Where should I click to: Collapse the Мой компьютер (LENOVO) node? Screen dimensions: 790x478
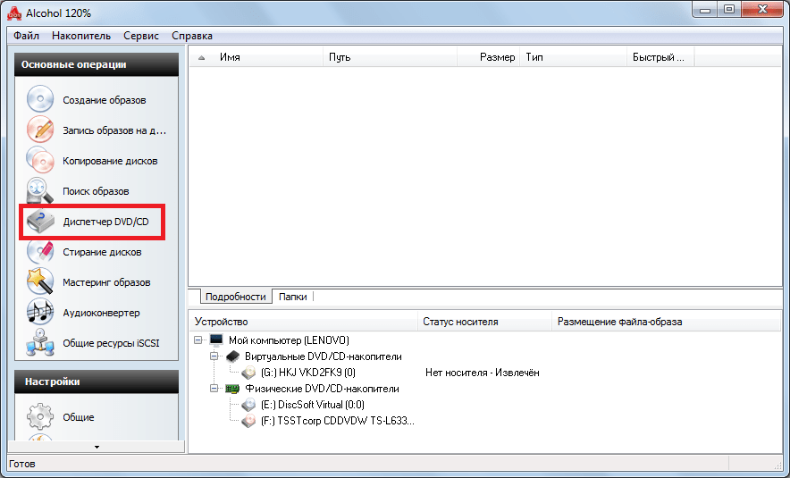(x=198, y=340)
